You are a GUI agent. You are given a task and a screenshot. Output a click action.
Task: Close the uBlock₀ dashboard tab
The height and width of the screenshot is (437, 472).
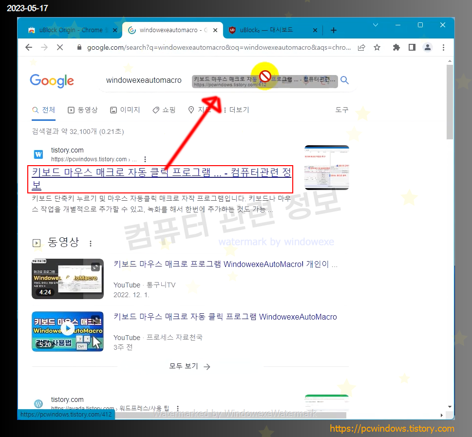pos(315,30)
